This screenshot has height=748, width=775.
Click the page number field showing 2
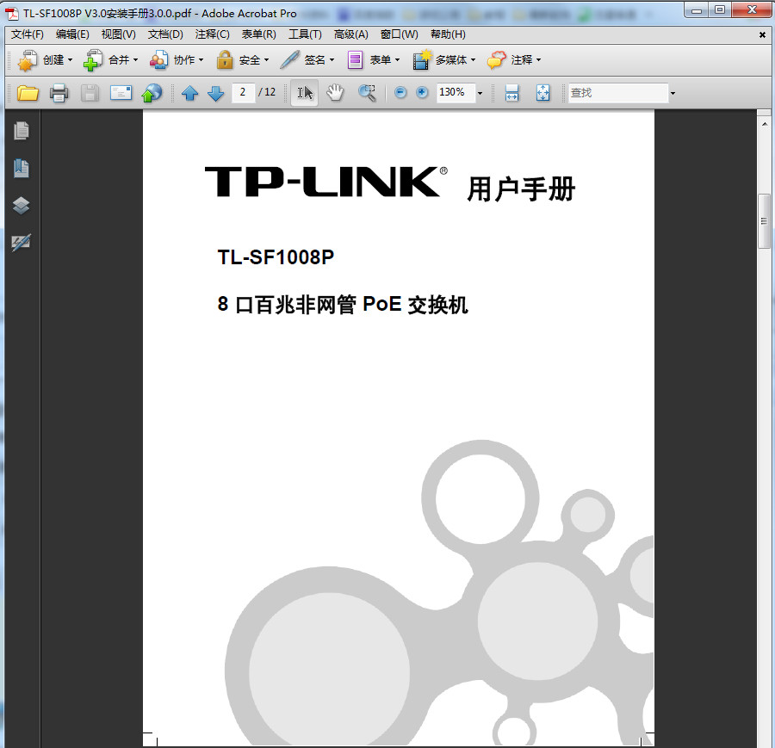[x=243, y=92]
